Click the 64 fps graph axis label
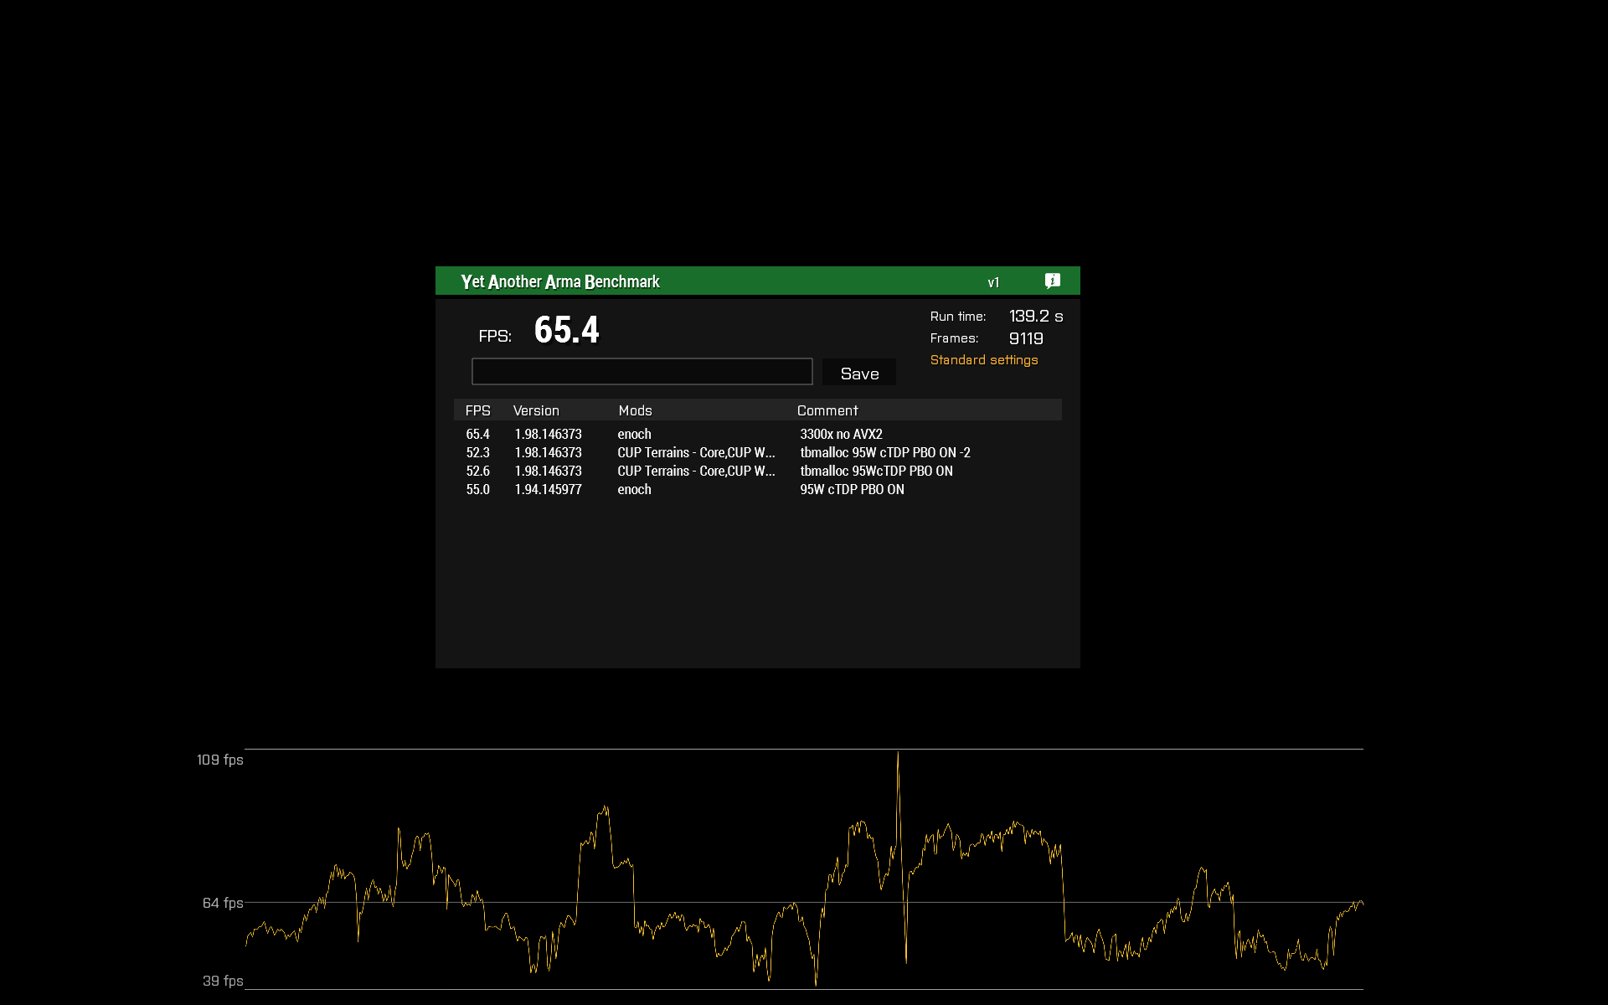Image resolution: width=1608 pixels, height=1005 pixels. (222, 903)
